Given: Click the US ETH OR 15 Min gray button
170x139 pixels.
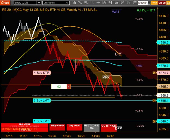Looking at the screenshot, I should pos(92,128).
